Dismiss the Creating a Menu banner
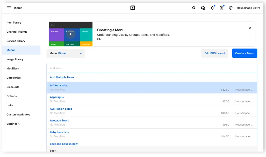The width and height of the screenshot is (266, 157). [250, 28]
